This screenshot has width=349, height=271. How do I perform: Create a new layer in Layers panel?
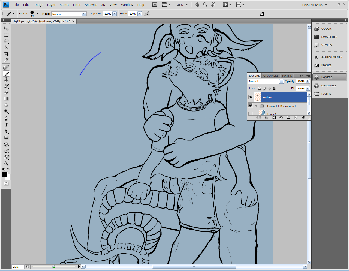pos(296,118)
